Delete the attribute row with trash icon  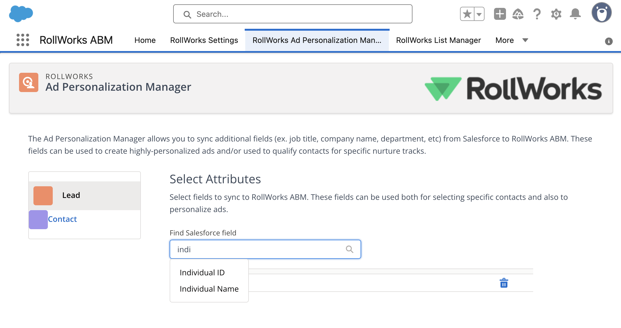point(504,283)
